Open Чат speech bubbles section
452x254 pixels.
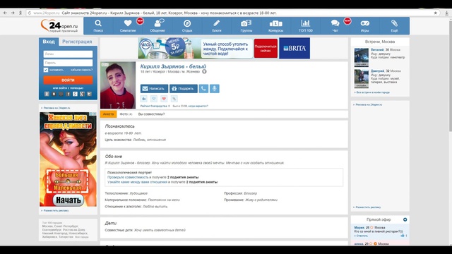[335, 26]
